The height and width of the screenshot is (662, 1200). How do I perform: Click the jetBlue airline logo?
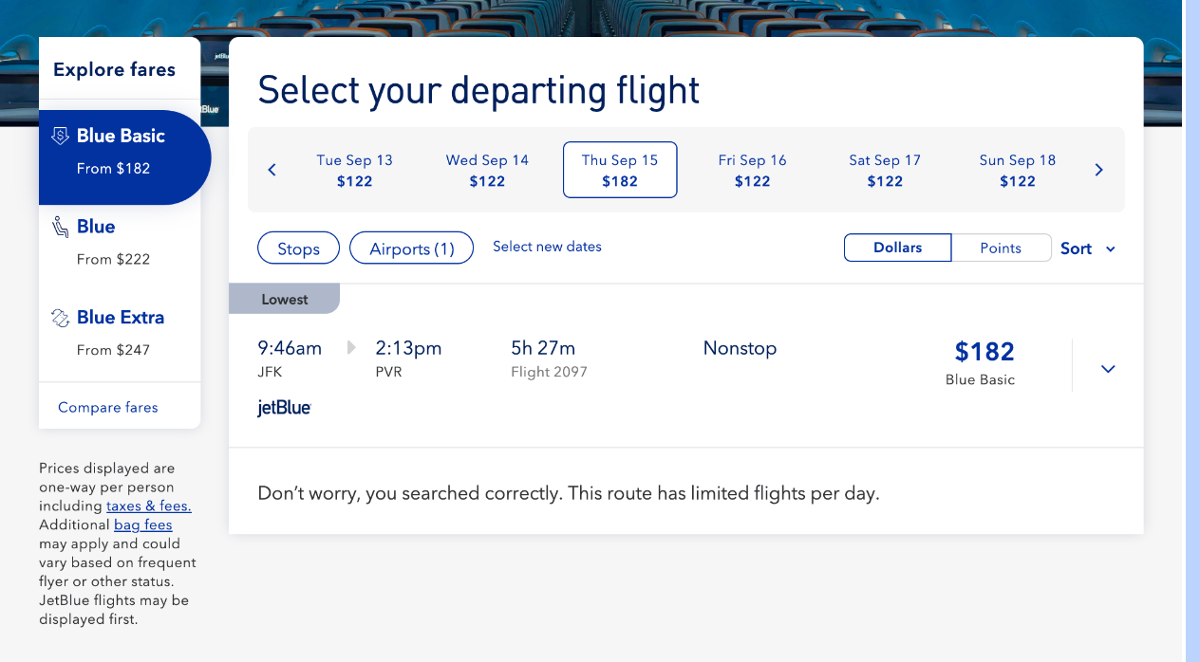284,408
